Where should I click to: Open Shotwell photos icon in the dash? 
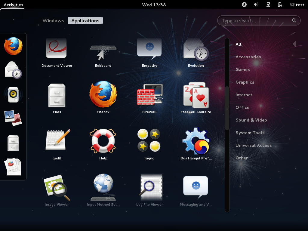click(x=13, y=118)
